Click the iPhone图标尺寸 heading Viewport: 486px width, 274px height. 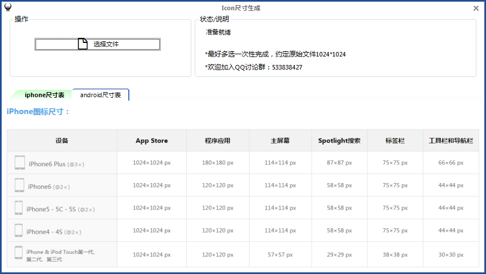[x=38, y=112]
